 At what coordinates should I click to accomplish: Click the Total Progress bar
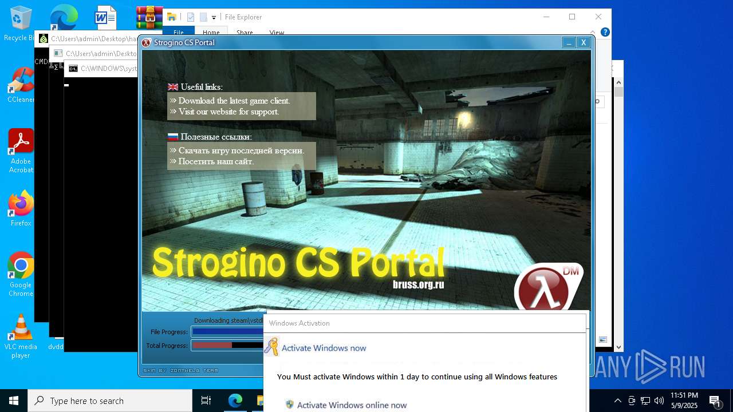tap(227, 345)
